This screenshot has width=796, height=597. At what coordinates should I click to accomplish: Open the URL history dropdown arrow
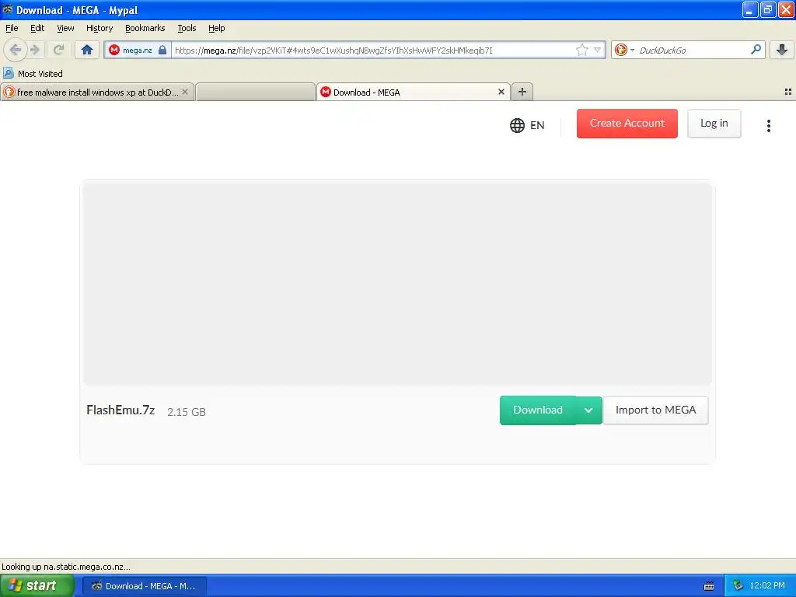pos(598,50)
